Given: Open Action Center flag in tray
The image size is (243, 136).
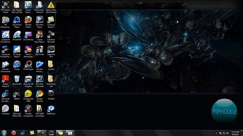Looking at the screenshot, I should pyautogui.click(x=220, y=133).
